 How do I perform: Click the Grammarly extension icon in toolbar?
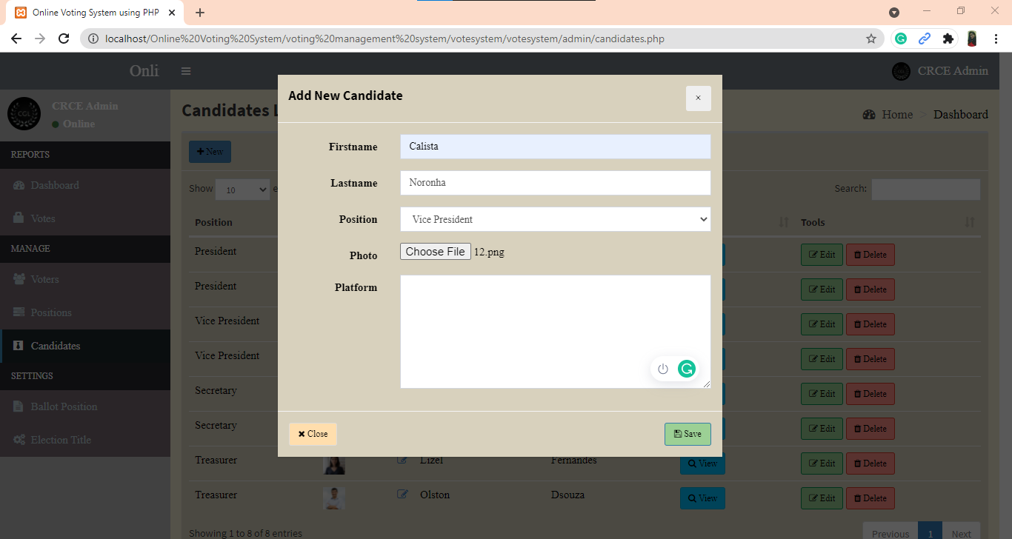pos(901,38)
